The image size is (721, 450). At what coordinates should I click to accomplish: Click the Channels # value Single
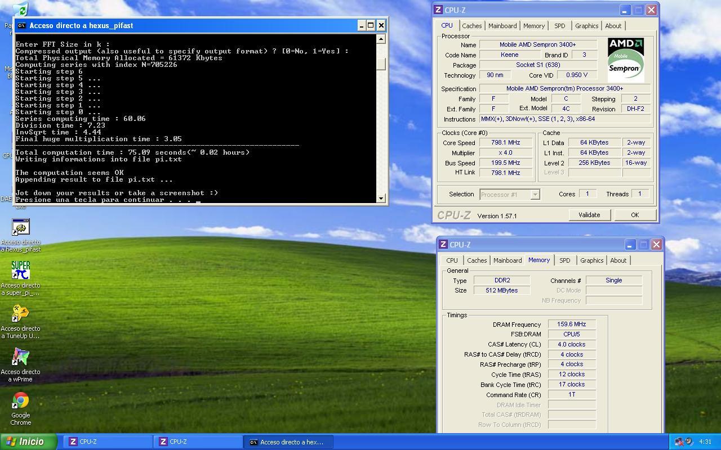tap(614, 280)
